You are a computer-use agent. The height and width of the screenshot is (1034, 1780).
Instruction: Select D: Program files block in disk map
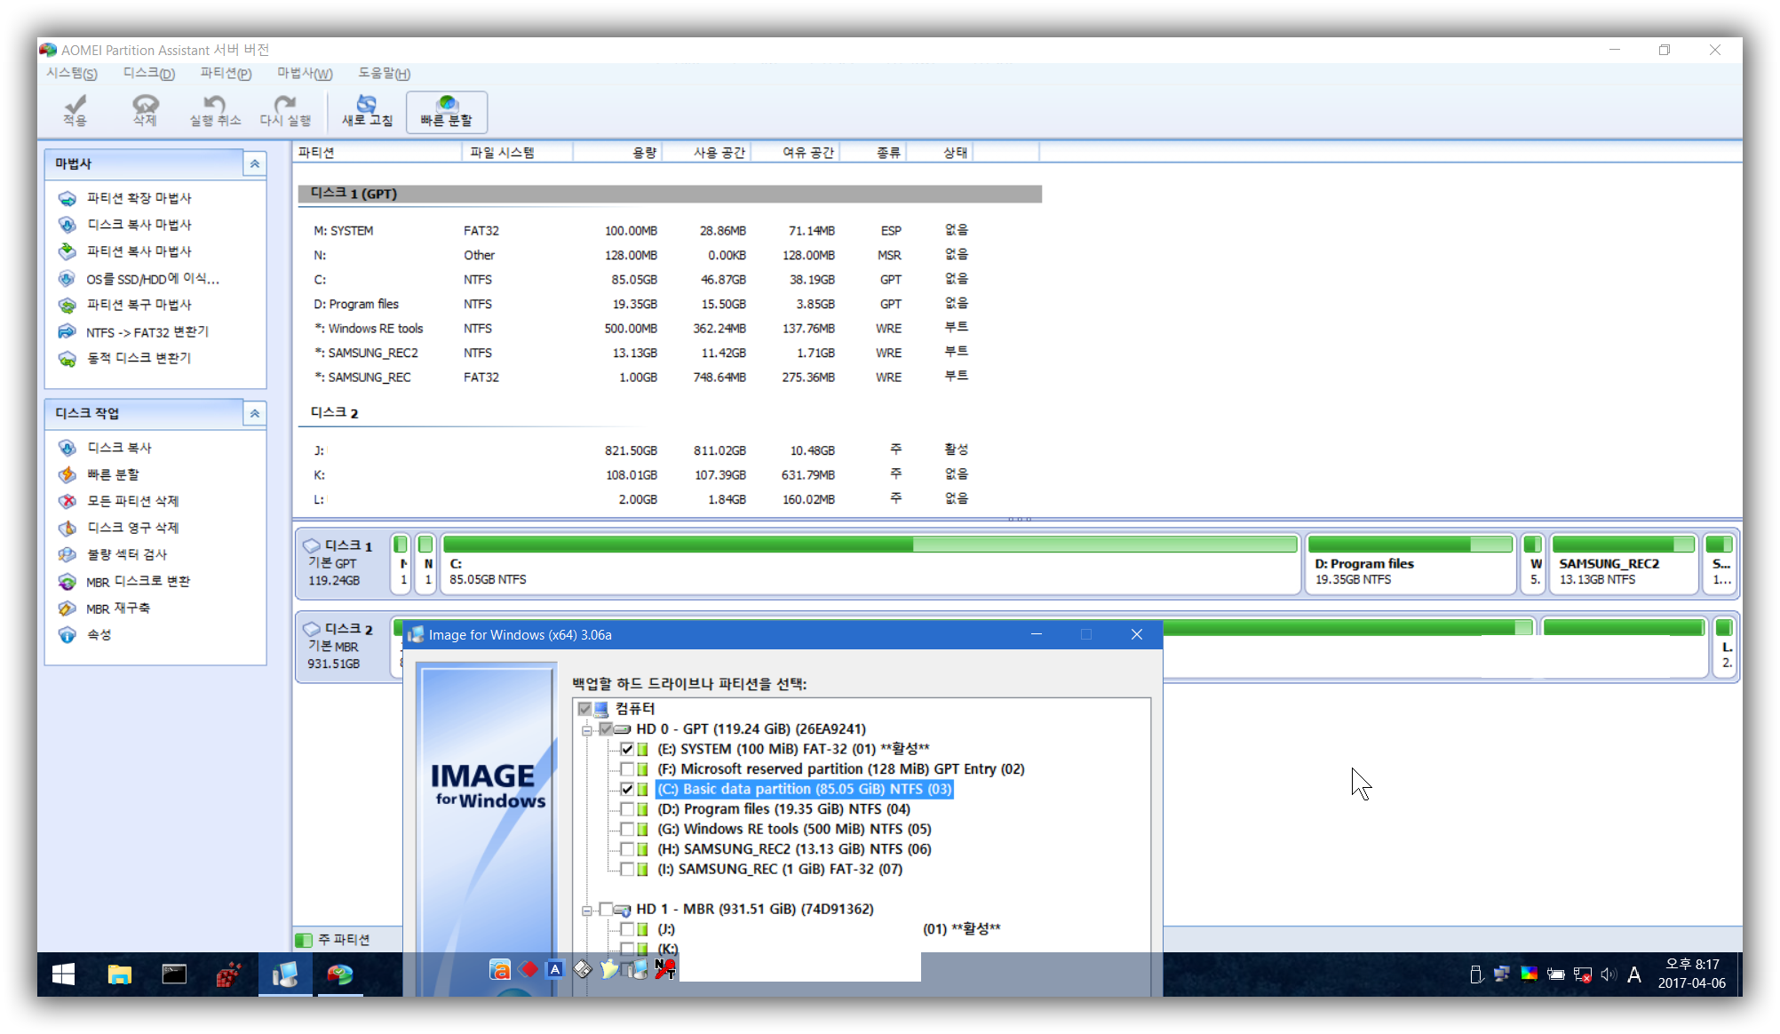[x=1410, y=563]
